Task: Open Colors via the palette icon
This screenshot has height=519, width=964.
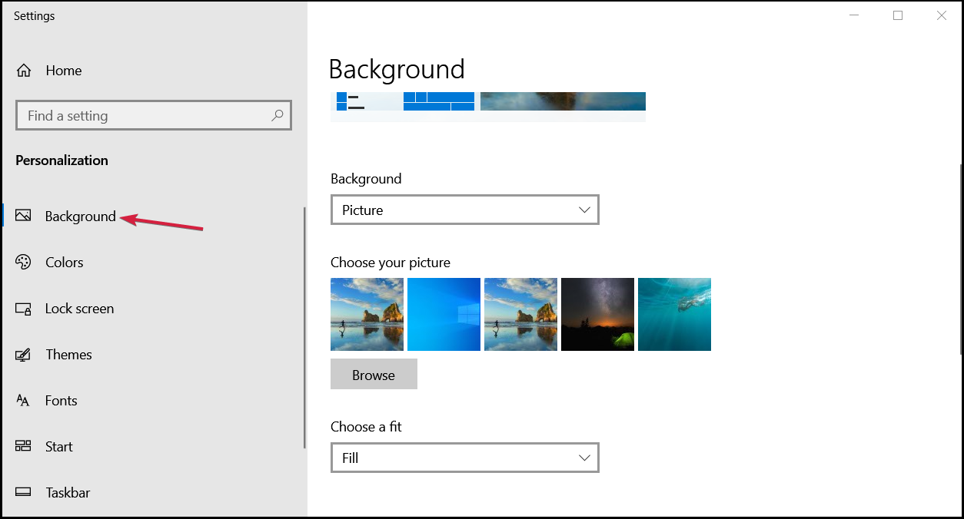Action: pos(23,262)
